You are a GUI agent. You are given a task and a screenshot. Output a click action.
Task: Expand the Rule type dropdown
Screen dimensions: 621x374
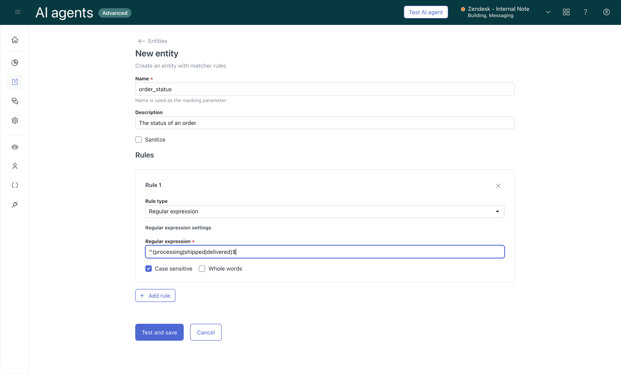tap(324, 211)
